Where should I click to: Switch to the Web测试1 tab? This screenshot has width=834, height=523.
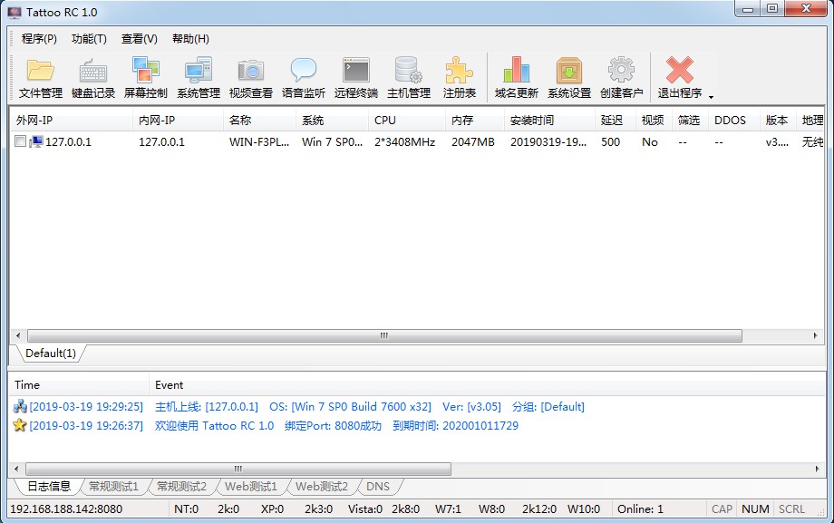(x=250, y=486)
